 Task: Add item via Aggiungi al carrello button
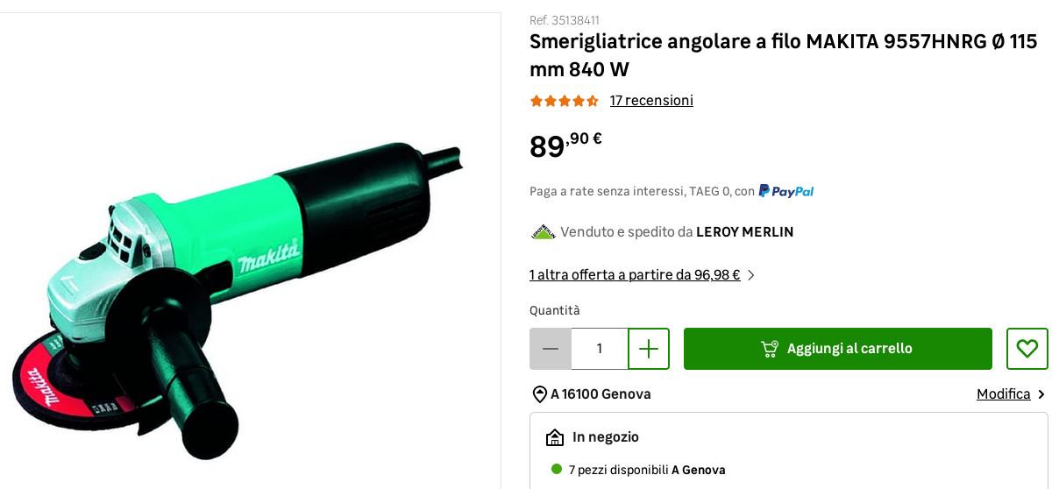pyautogui.click(x=838, y=349)
